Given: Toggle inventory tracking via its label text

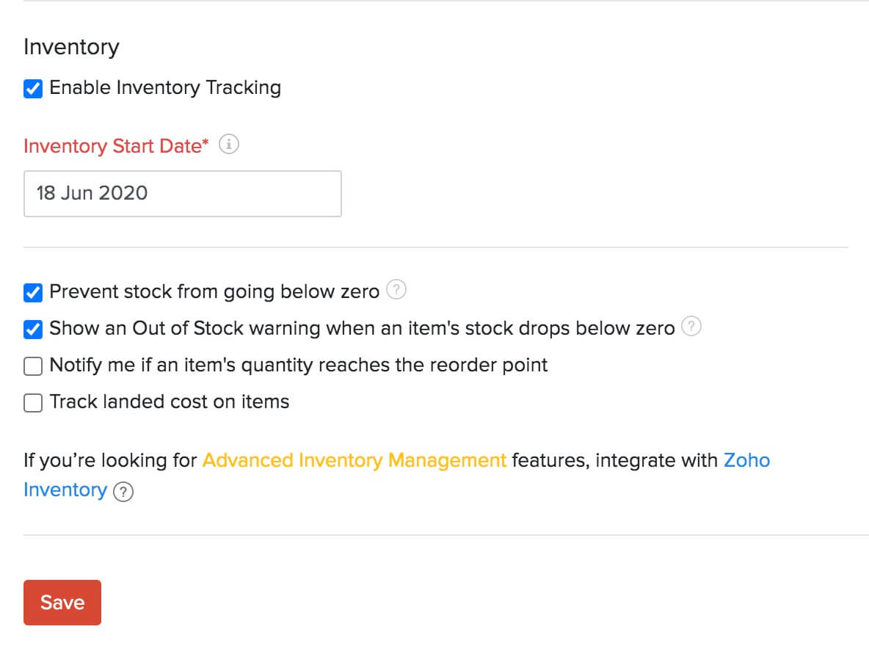Looking at the screenshot, I should pyautogui.click(x=164, y=88).
